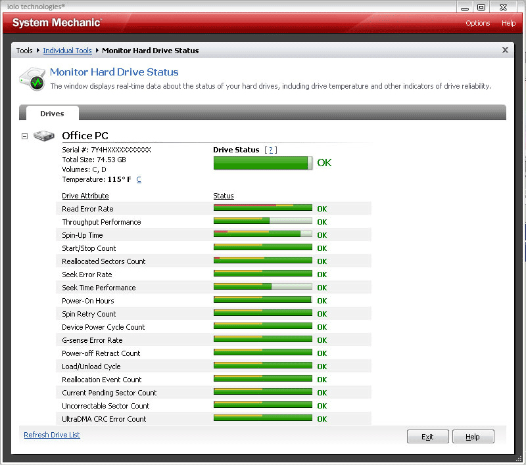Collapse the Office PC drive entry
The height and width of the screenshot is (465, 526).
[x=24, y=136]
